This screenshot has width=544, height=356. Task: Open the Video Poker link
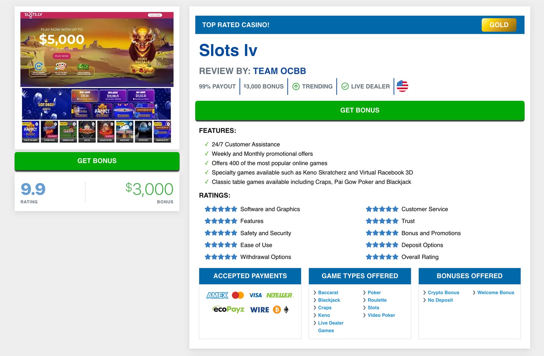(x=381, y=315)
